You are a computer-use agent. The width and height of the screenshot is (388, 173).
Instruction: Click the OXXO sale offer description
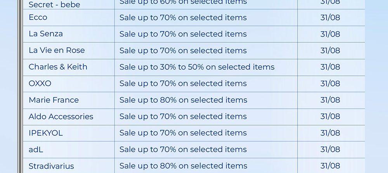coord(183,84)
